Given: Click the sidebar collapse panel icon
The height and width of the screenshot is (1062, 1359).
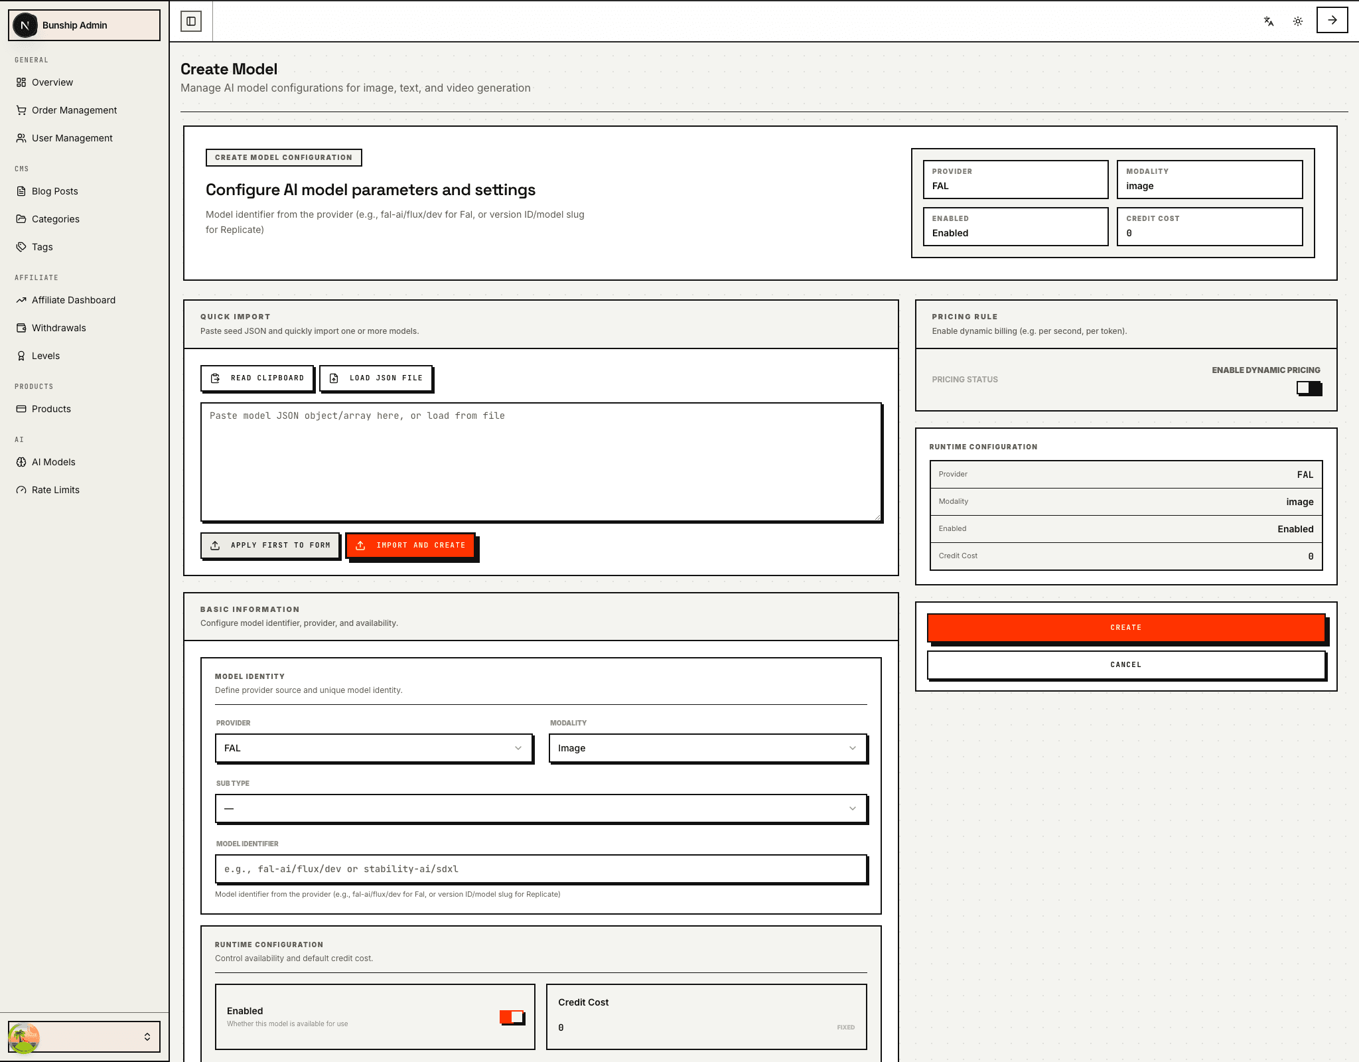Looking at the screenshot, I should tap(192, 21).
